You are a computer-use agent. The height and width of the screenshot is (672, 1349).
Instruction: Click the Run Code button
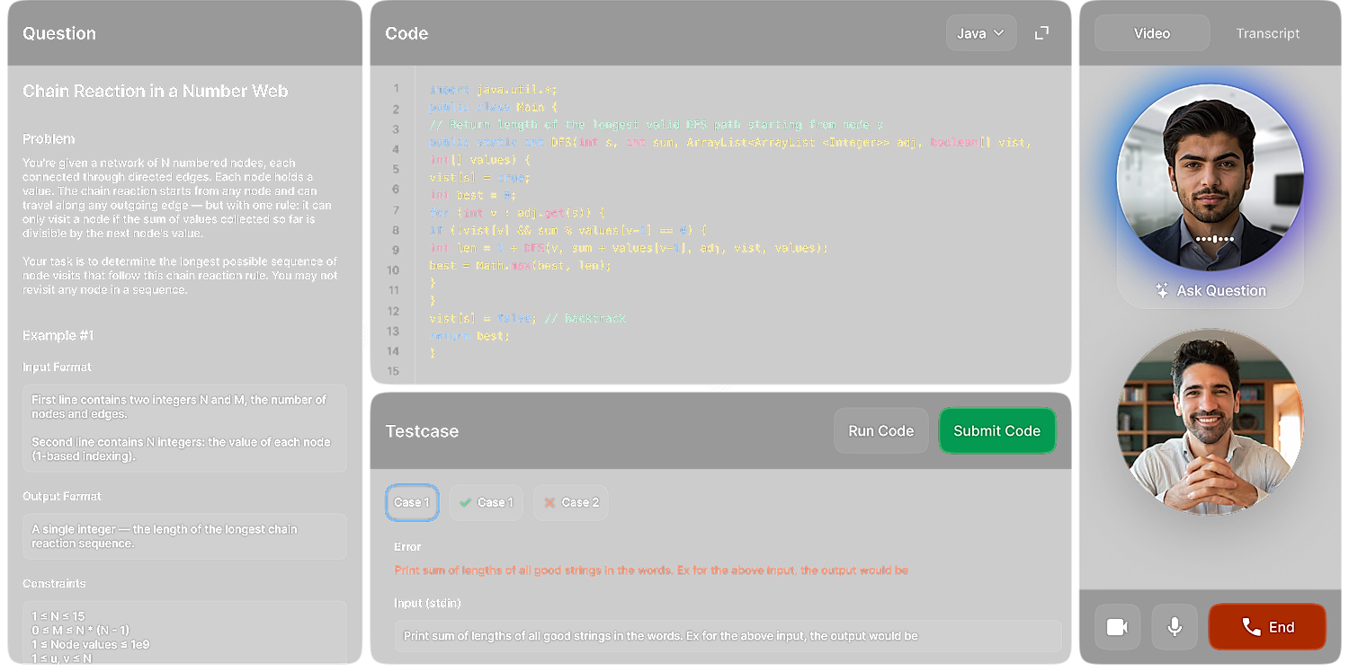[880, 431]
